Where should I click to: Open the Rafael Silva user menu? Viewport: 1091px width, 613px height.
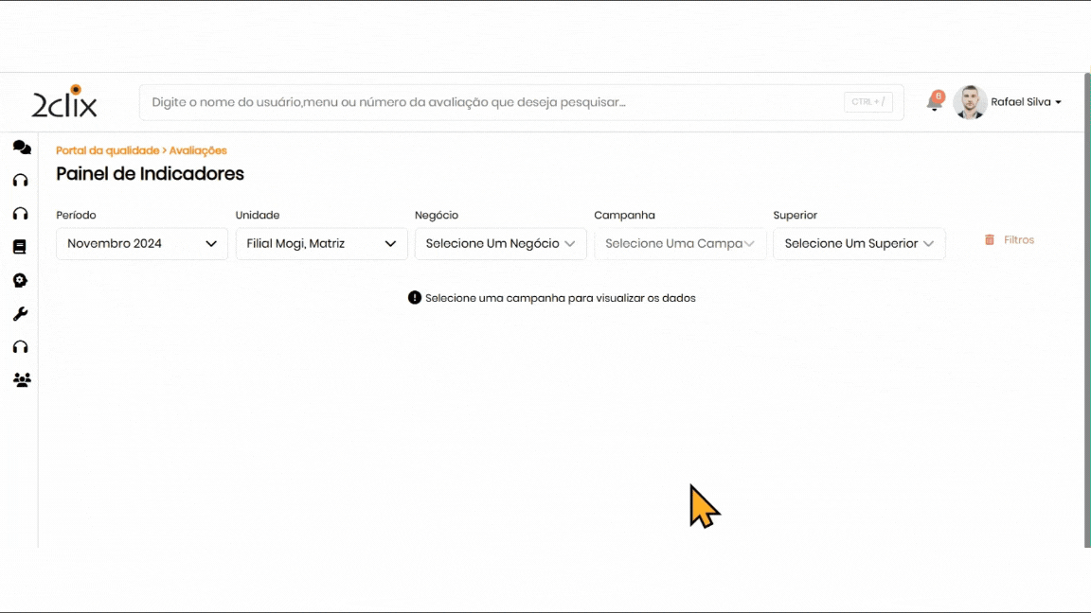pos(1027,102)
